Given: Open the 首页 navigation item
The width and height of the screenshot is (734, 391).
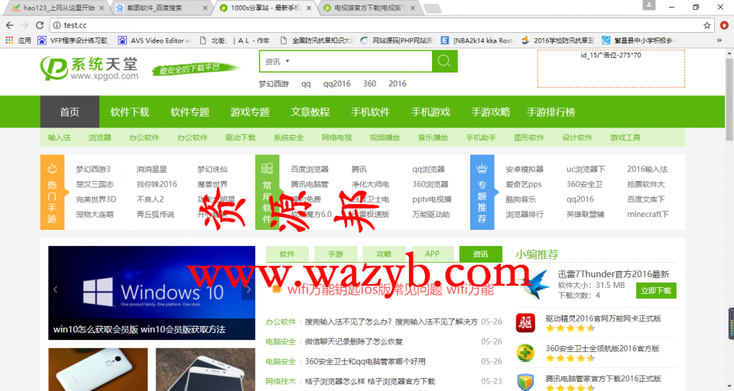Looking at the screenshot, I should [x=70, y=111].
